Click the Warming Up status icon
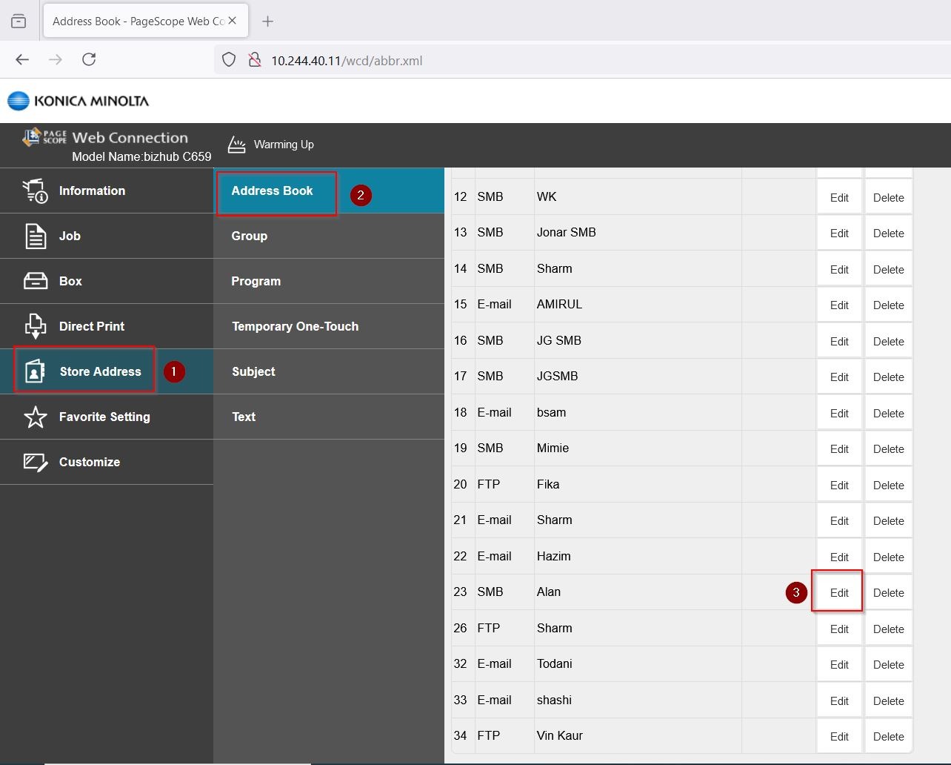The width and height of the screenshot is (951, 765). point(236,145)
